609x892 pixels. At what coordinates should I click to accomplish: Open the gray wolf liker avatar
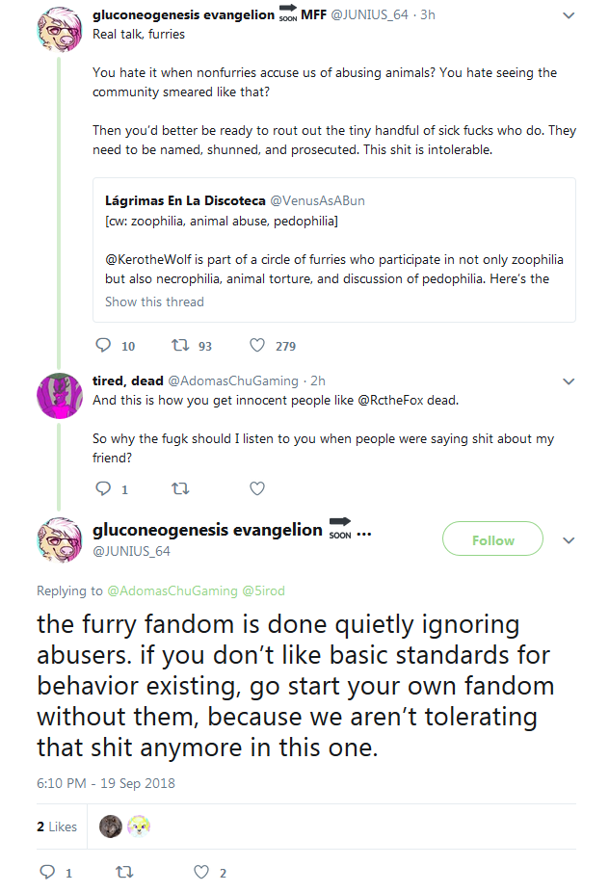(111, 826)
